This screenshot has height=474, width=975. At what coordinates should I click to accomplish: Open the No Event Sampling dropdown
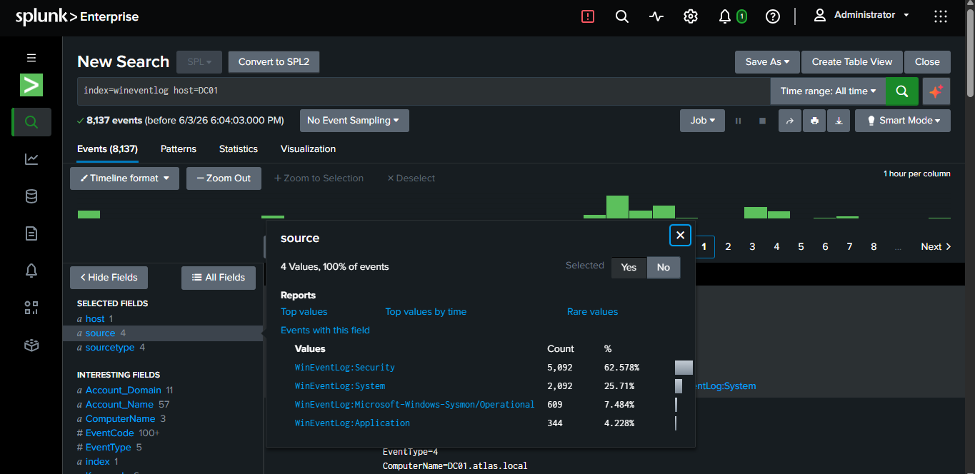[354, 121]
